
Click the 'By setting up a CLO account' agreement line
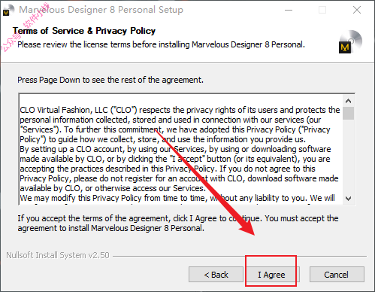(175, 149)
